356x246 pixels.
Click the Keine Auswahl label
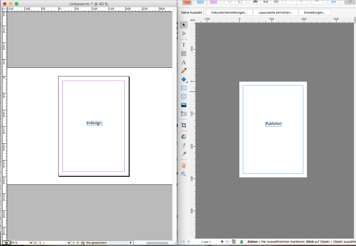191,12
